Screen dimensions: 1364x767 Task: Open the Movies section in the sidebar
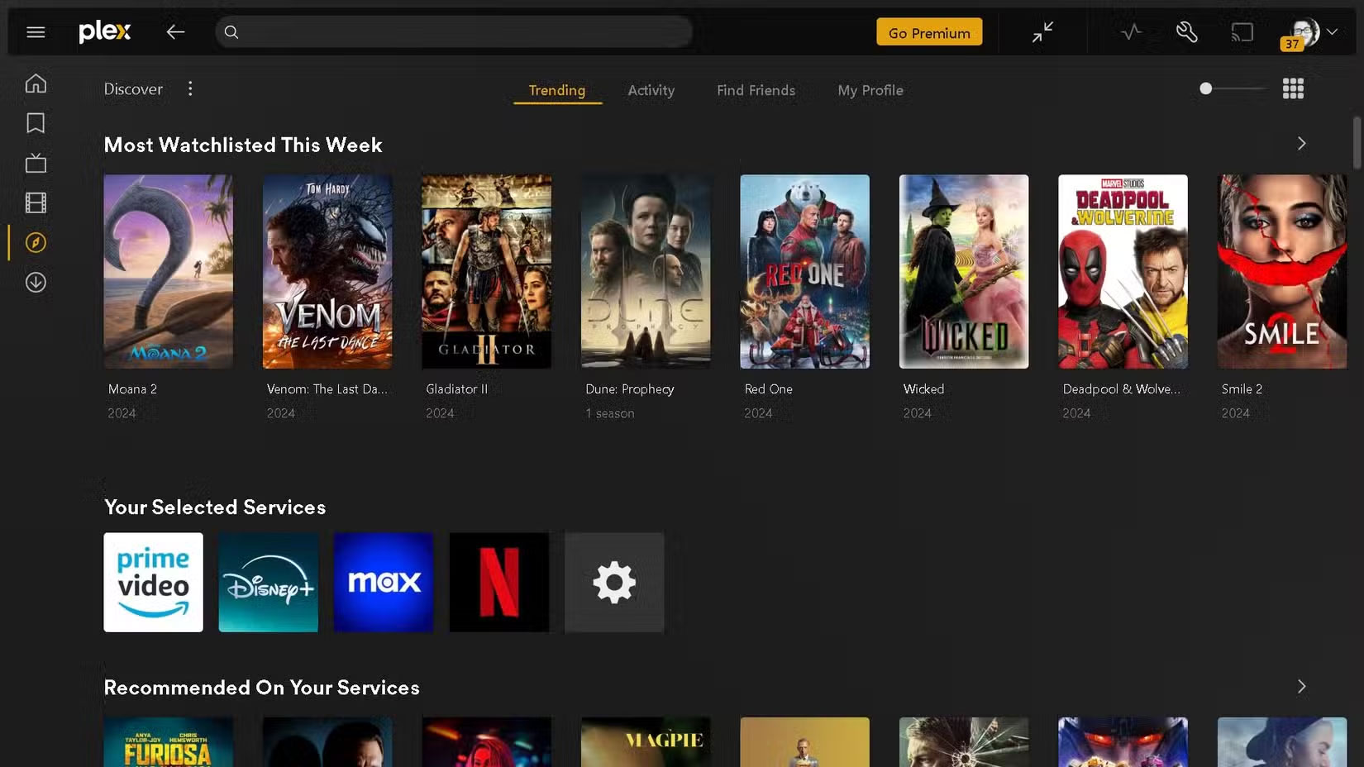(x=36, y=202)
